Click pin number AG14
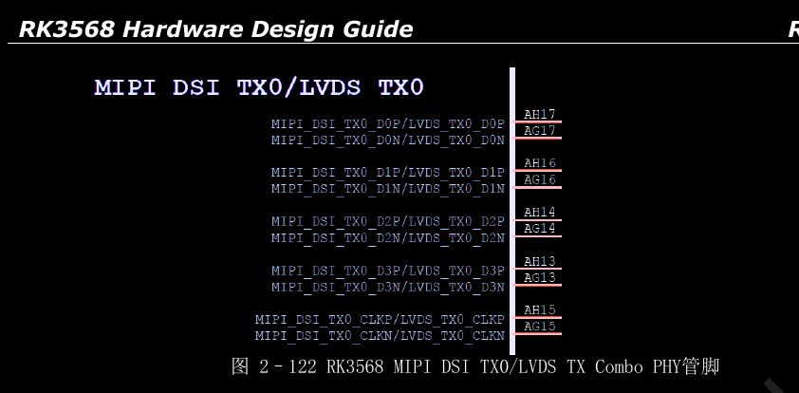 coord(540,229)
